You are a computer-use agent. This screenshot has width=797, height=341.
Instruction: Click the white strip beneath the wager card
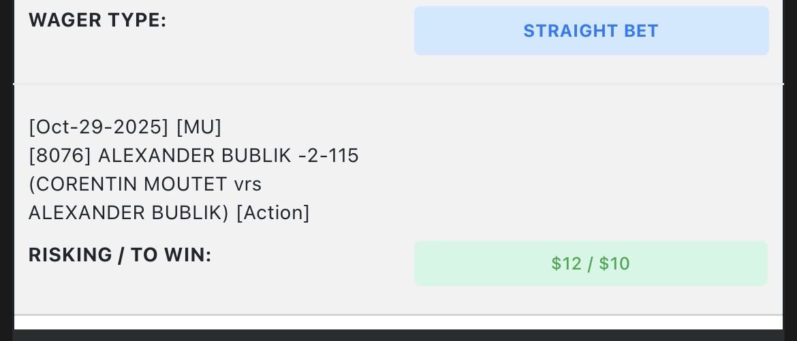(x=398, y=322)
